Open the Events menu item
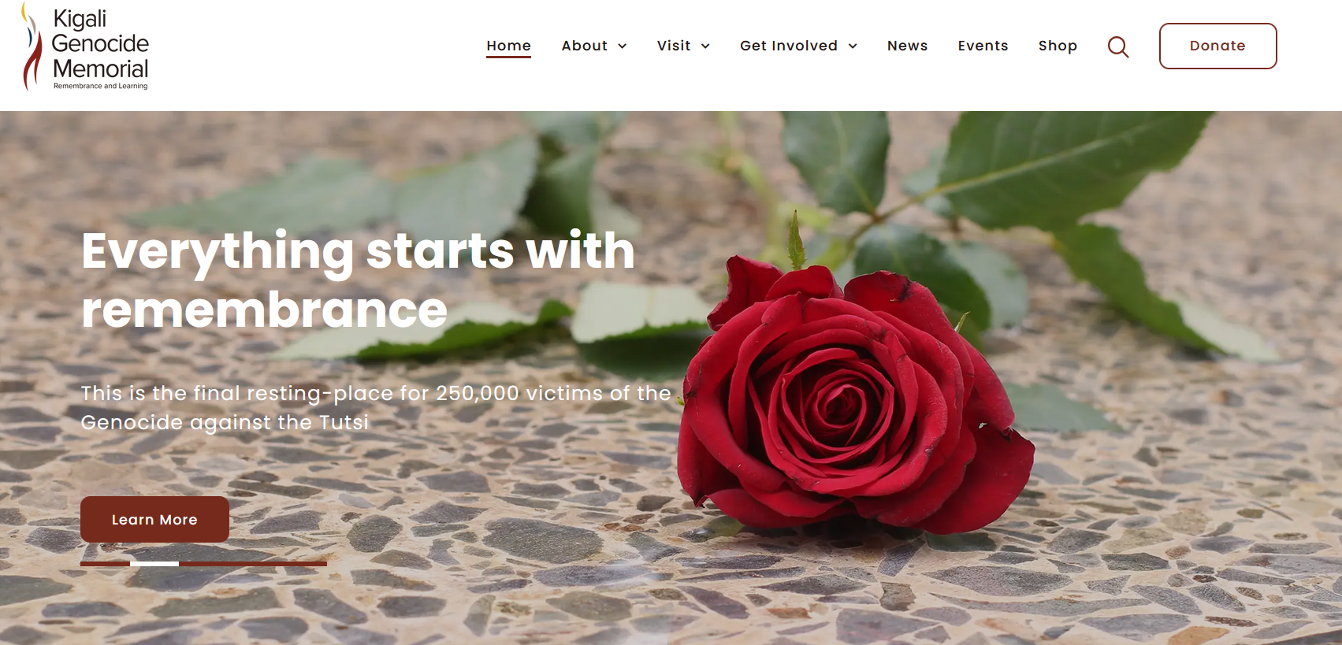Screen dimensions: 1342x645 pos(983,46)
